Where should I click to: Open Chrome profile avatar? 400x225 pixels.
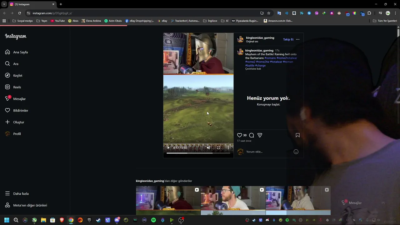tap(388, 13)
